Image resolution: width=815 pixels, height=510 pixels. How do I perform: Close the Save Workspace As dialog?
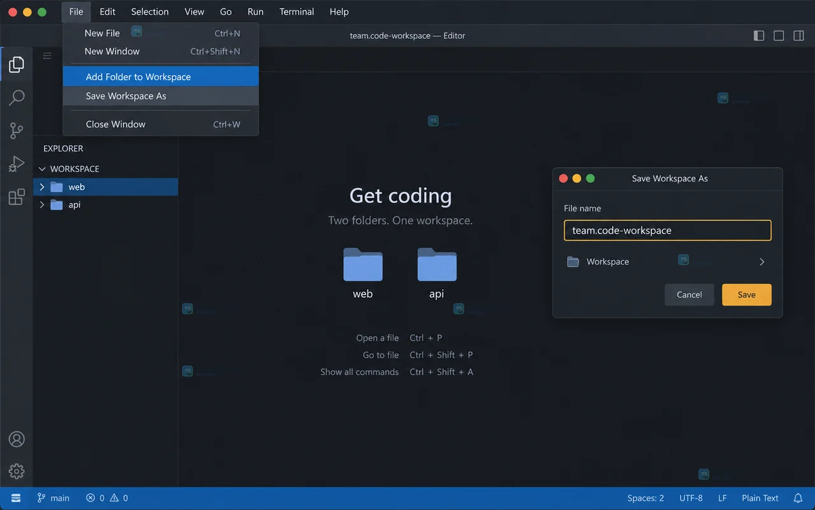tap(563, 178)
